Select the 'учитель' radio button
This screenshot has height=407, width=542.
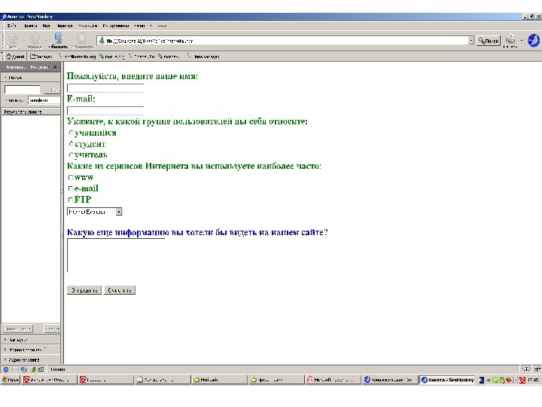coord(71,155)
